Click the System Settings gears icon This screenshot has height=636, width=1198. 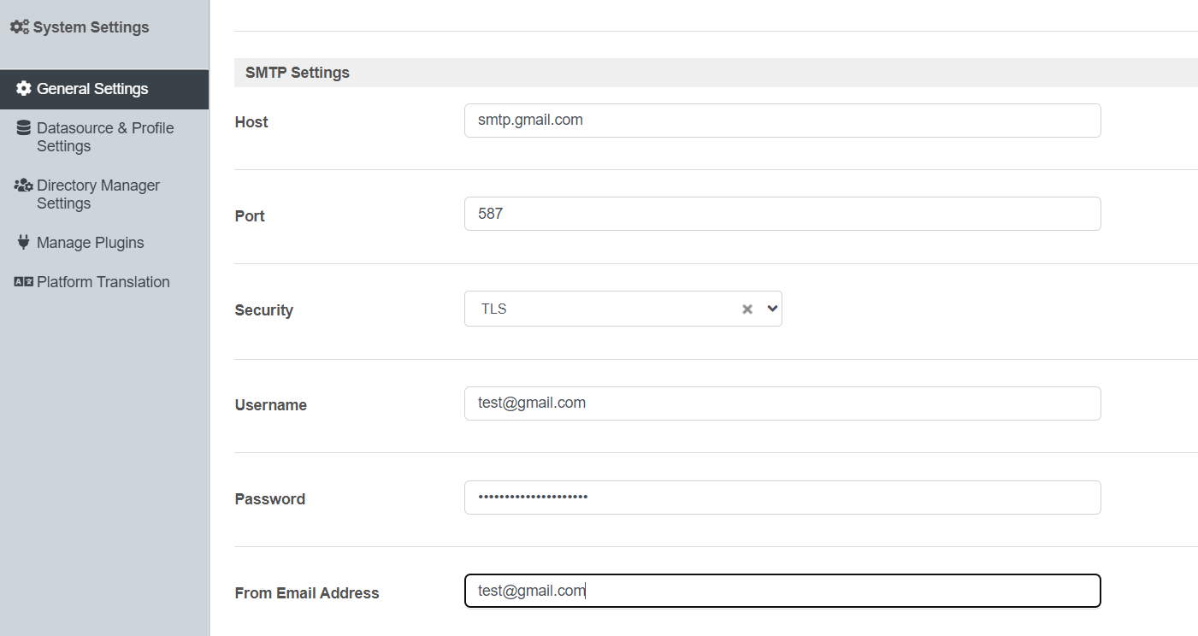pyautogui.click(x=20, y=27)
